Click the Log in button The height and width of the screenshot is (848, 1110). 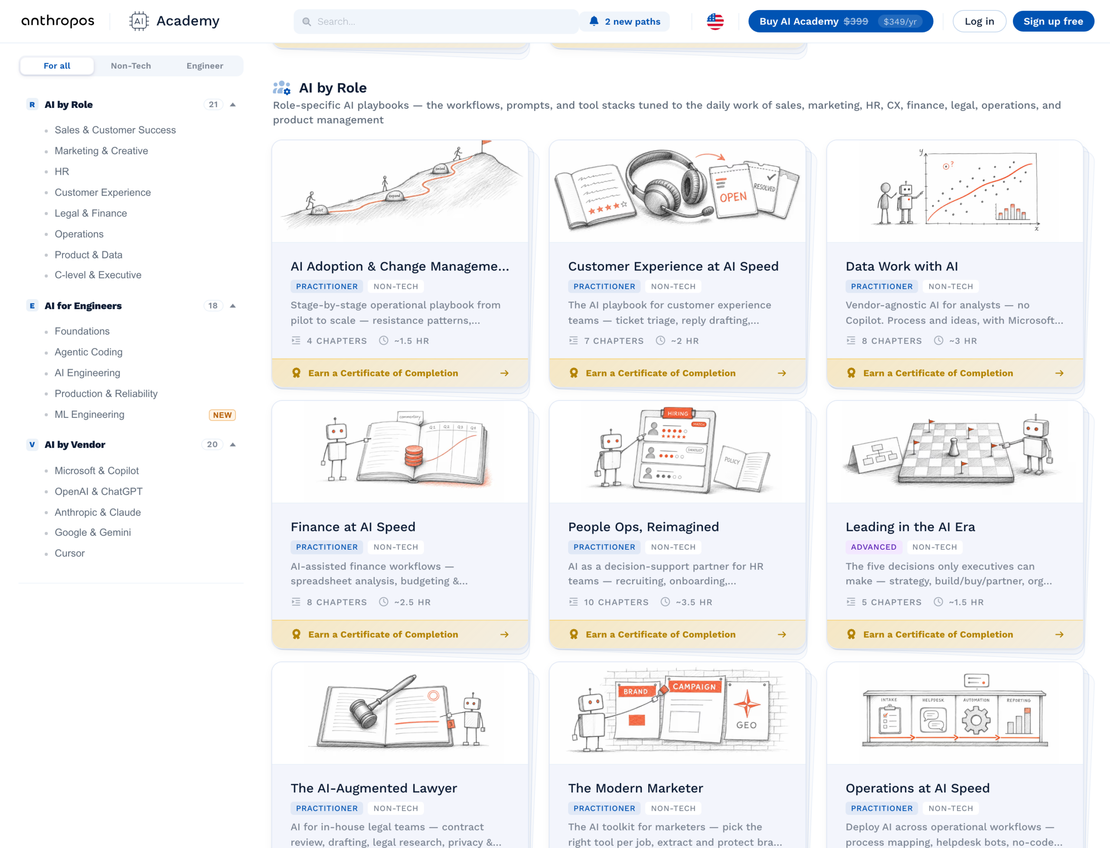pyautogui.click(x=979, y=21)
